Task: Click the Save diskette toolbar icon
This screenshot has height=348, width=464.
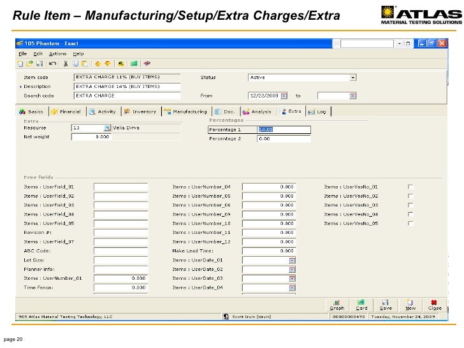Action: pos(40,64)
